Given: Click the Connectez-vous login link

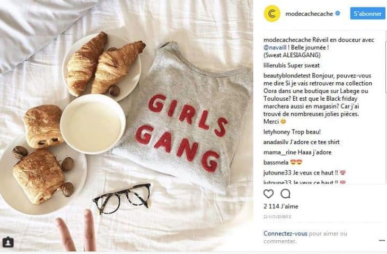Looking at the screenshot, I should (x=285, y=233).
